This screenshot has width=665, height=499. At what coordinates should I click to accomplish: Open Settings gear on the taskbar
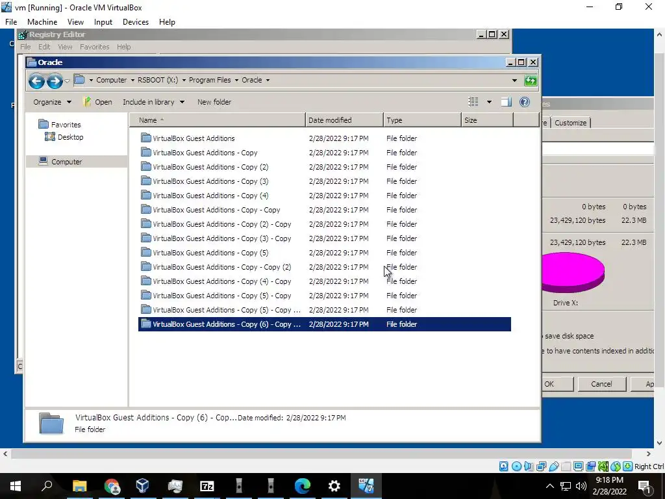[x=334, y=486]
